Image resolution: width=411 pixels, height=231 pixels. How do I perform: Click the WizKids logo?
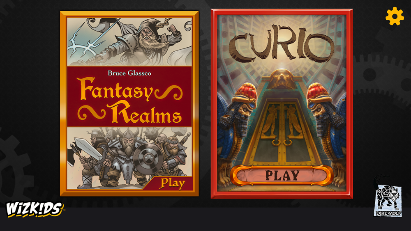click(x=35, y=209)
